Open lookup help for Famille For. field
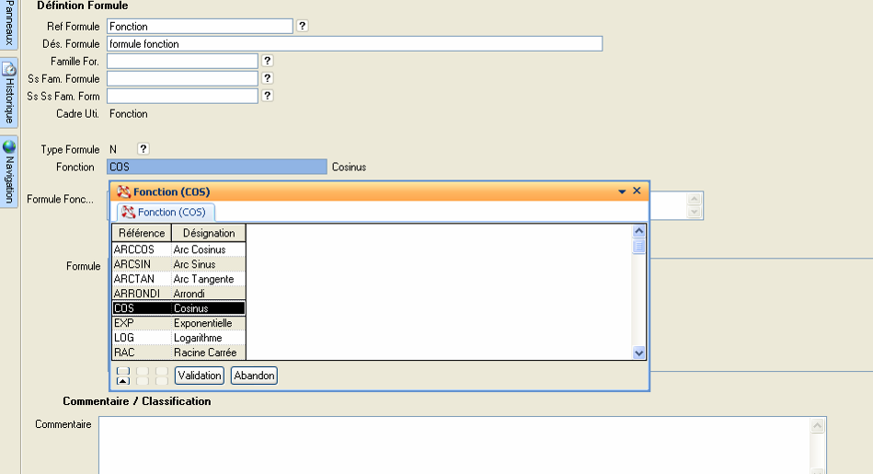The width and height of the screenshot is (873, 474). coord(268,61)
